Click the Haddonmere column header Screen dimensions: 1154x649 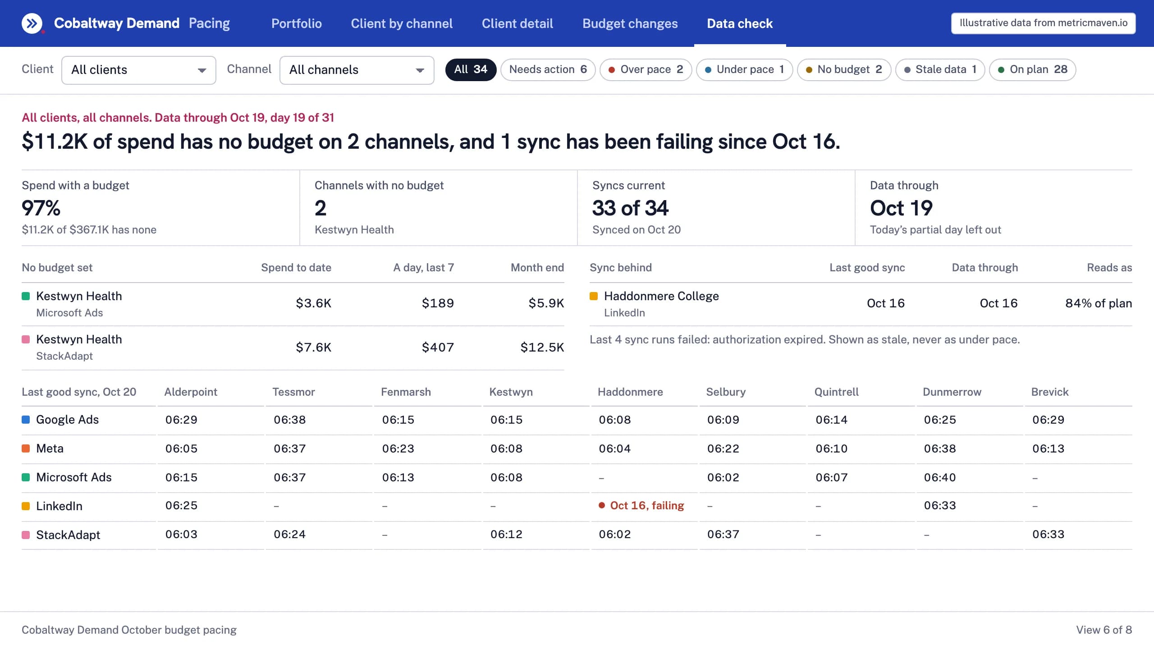click(x=630, y=392)
